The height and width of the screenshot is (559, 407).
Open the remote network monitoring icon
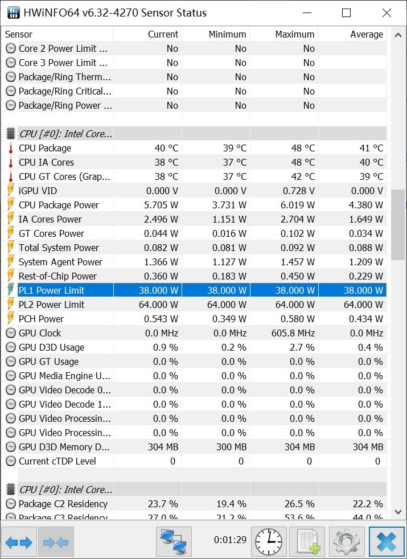[x=174, y=541]
